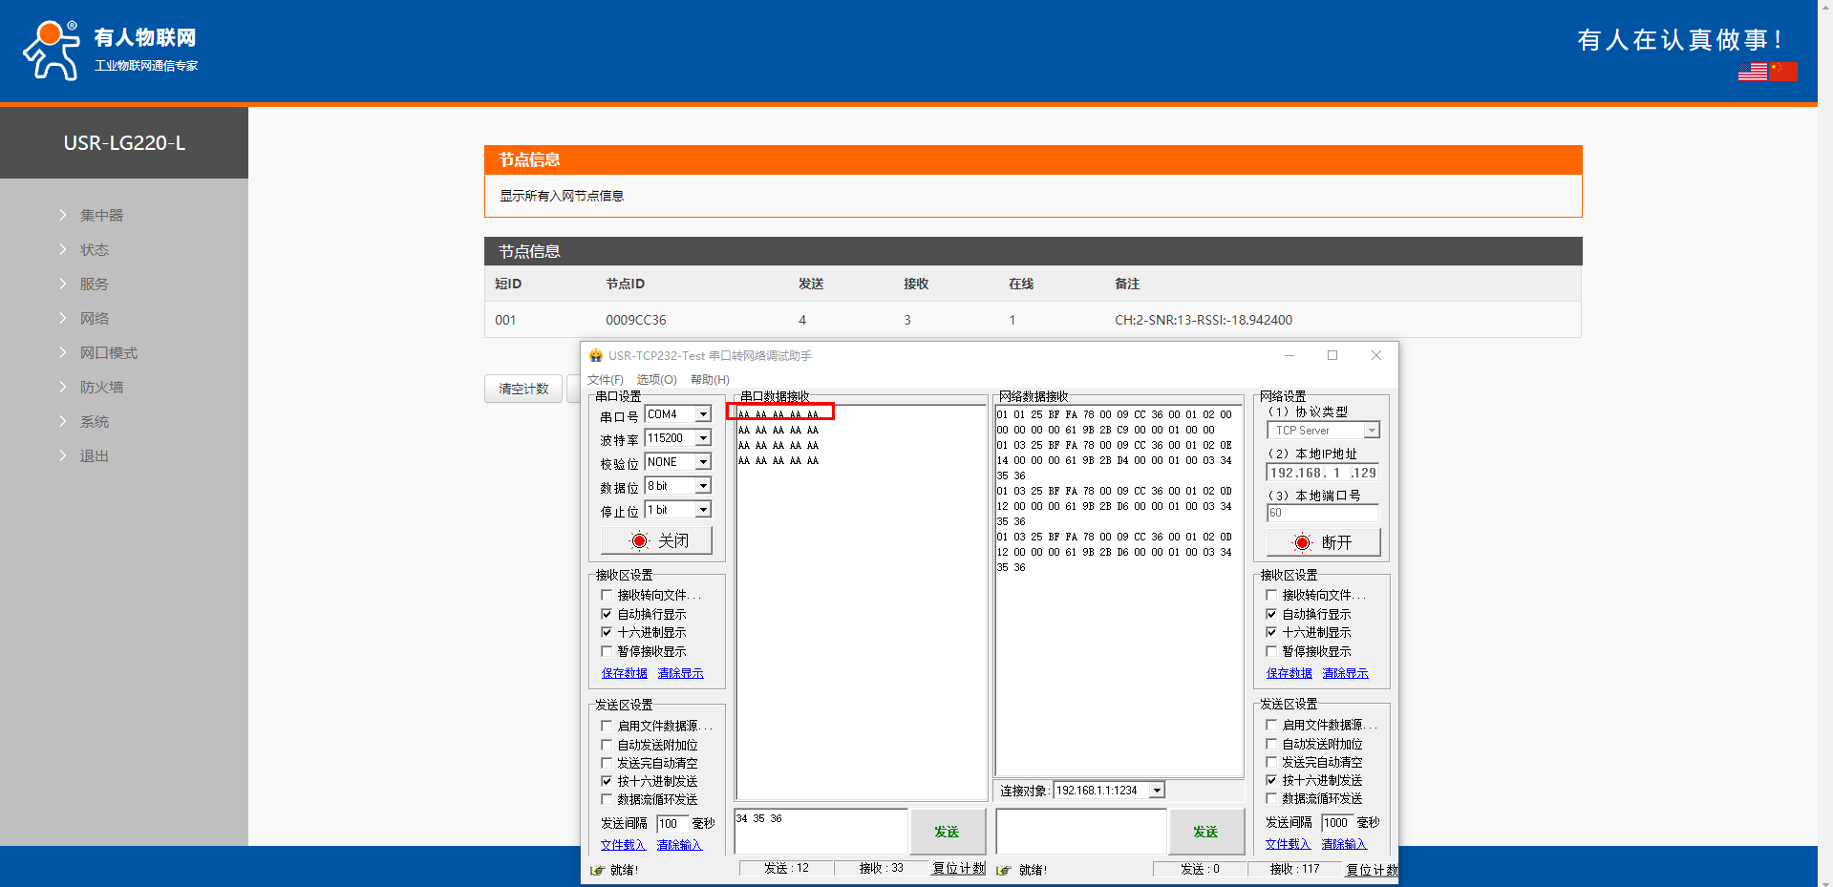This screenshot has height=887, width=1833.
Task: Click the 清空计数 button on the web page
Action: point(523,389)
